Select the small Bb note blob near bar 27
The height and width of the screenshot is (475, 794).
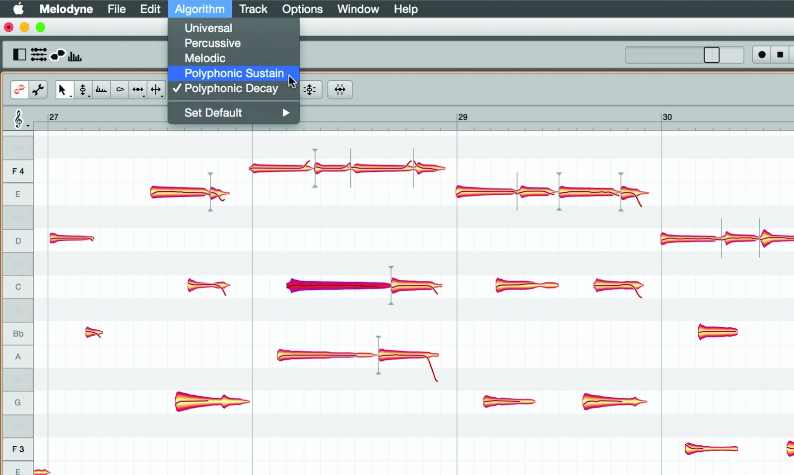pyautogui.click(x=93, y=333)
